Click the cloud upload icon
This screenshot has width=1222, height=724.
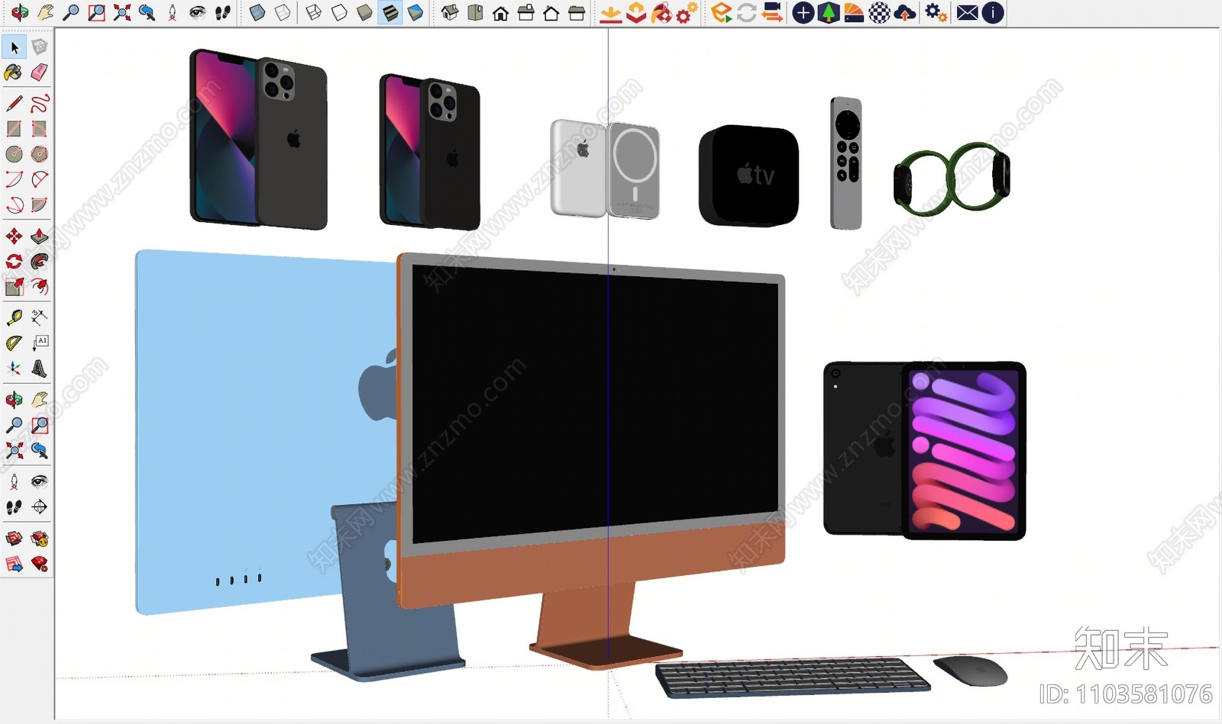tap(904, 12)
